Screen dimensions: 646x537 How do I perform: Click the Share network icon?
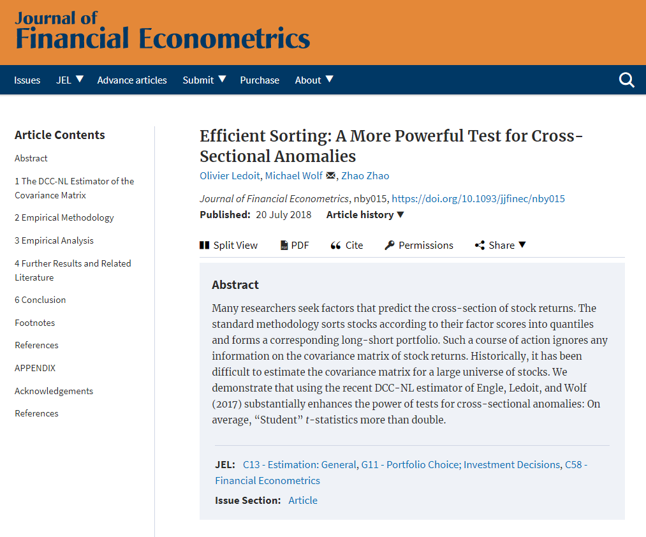coord(480,245)
